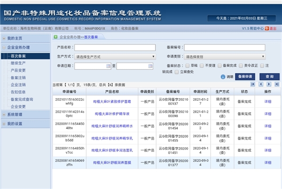The image size is (282, 189).
Task: Open product link 绚植大麻叶舒缓润养精华乳
Action: point(112,138)
